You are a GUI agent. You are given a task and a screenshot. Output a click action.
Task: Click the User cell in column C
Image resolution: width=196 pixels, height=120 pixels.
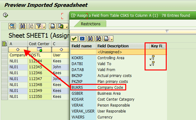pos(61,55)
